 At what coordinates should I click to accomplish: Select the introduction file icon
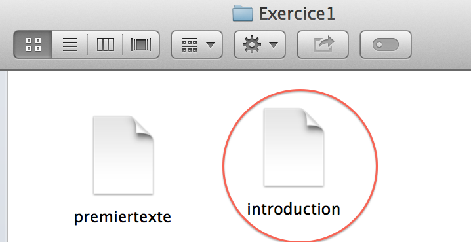[x=293, y=147]
